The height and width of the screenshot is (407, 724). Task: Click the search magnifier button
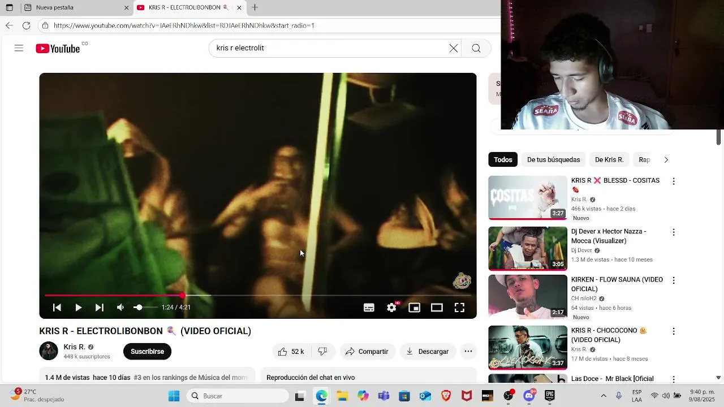coord(476,48)
